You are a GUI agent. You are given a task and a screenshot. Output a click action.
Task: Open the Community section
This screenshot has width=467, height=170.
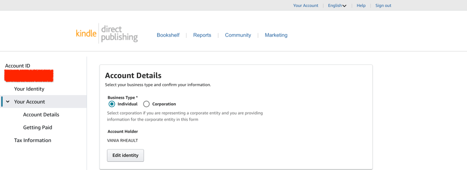click(238, 35)
